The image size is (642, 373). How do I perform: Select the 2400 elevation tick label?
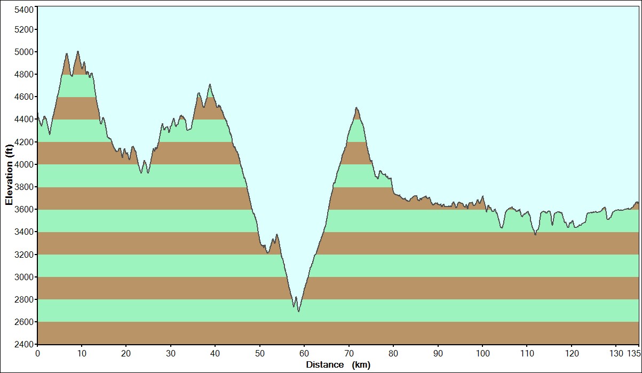[x=23, y=344]
